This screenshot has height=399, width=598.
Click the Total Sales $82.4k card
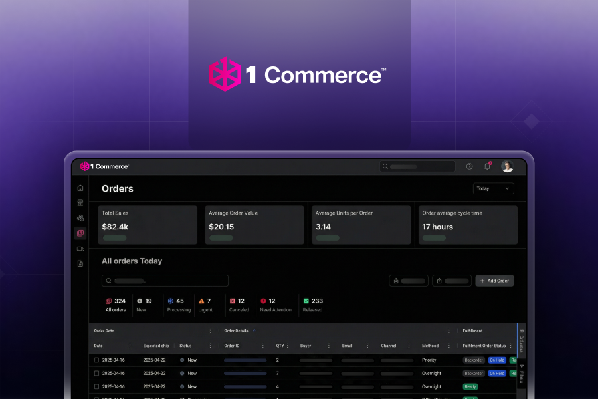148,225
